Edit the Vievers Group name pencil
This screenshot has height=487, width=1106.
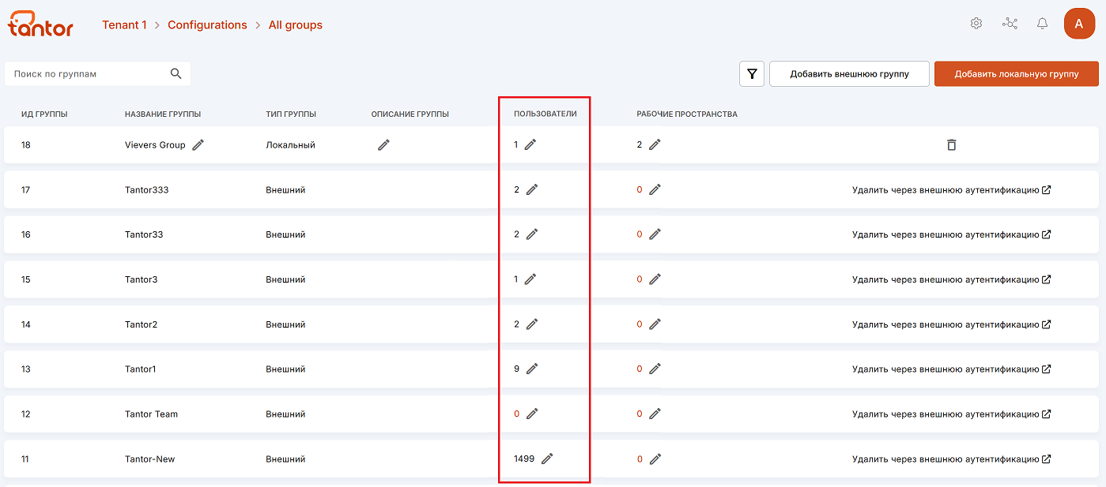click(x=198, y=145)
